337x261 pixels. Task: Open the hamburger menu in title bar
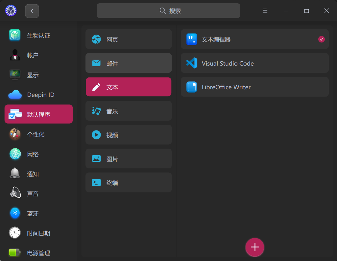(x=265, y=11)
